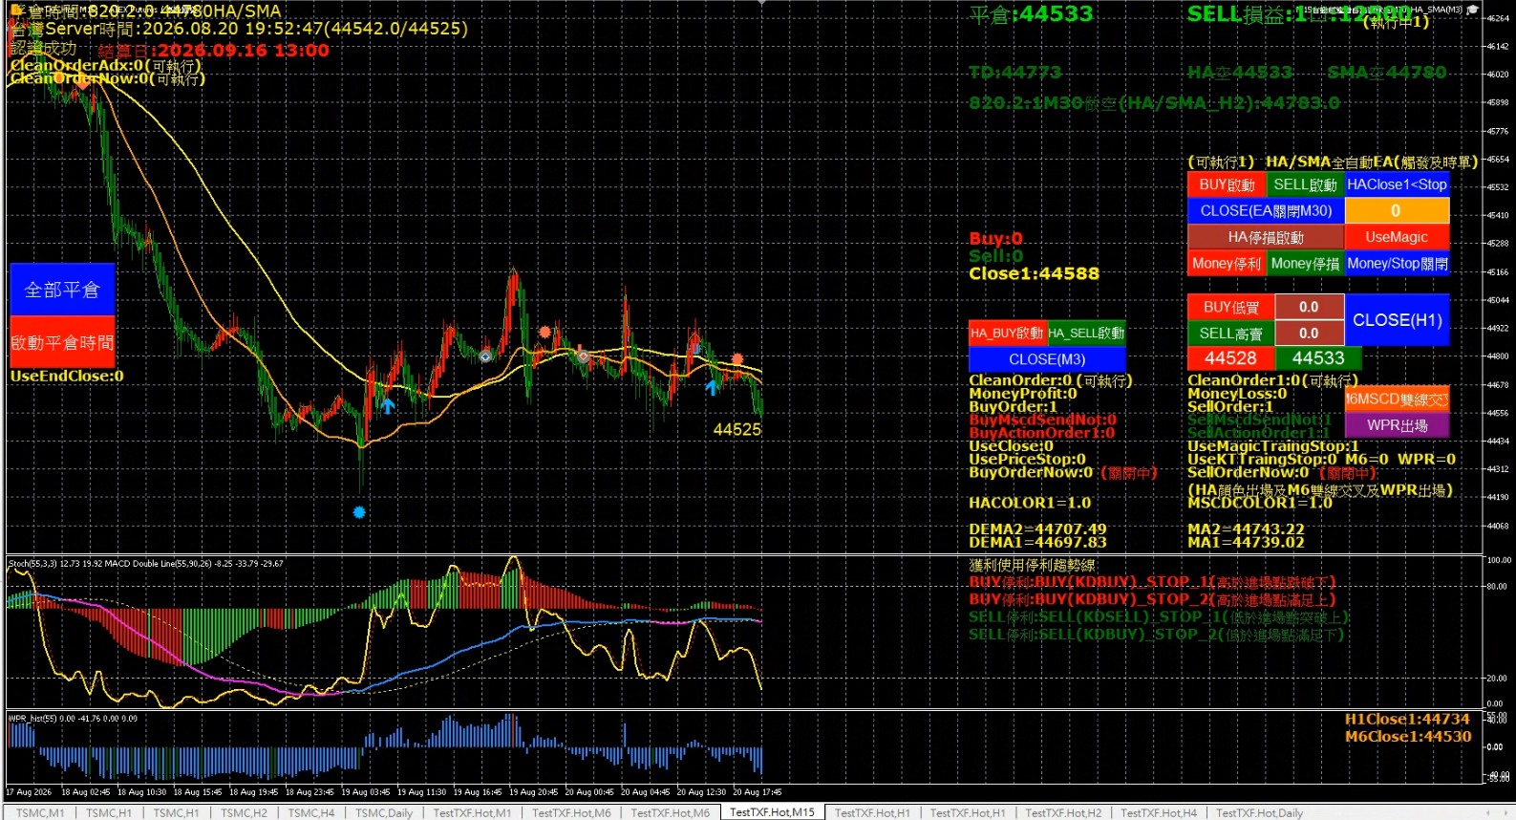Viewport: 1516px width, 820px height.
Task: Toggle the HAClose1<Stop button
Action: (1397, 184)
